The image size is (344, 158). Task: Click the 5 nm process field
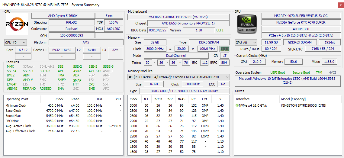pos(109,16)
